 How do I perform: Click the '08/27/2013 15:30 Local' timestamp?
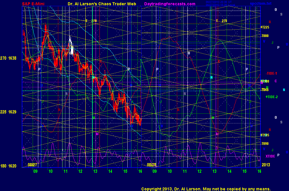pos(220,5)
